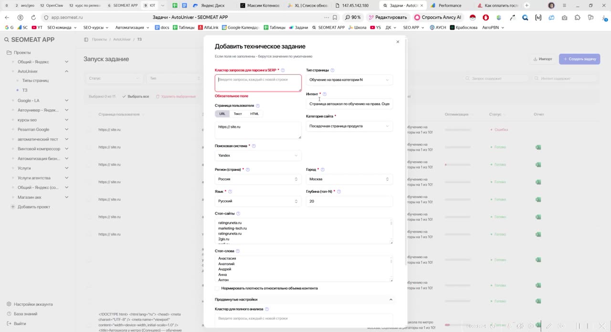The width and height of the screenshot is (611, 332).
Task: Focus the Кластер запросов для парсинга SERP textarea
Action: pos(258,83)
